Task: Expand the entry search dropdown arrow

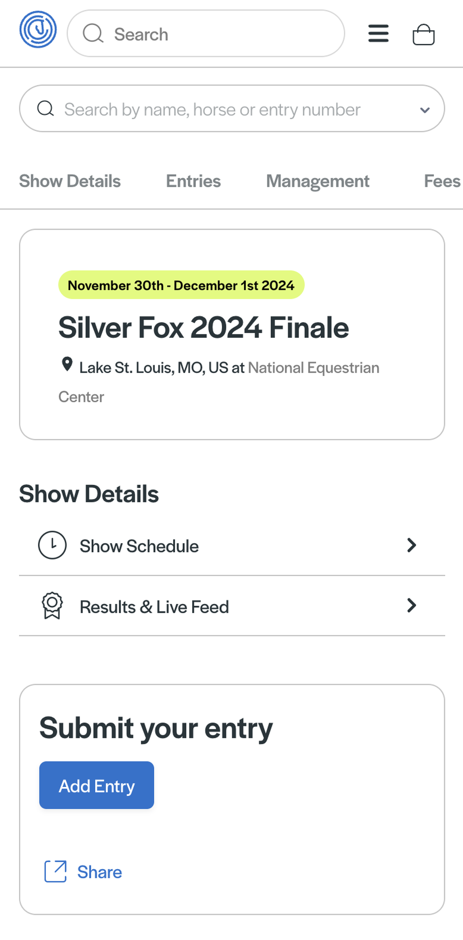Action: [x=425, y=110]
